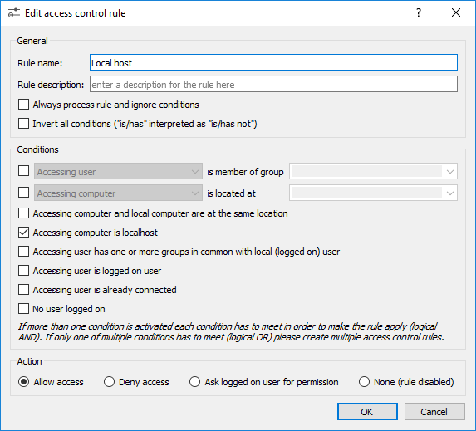Screen dimensions: 476x431
Task: Uncheck Accessing computer is localhost
Action: click(24, 233)
